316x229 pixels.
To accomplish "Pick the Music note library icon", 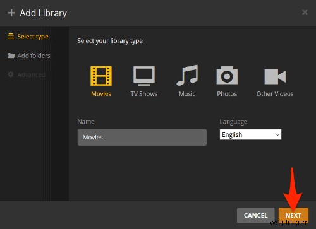I will 187,75.
